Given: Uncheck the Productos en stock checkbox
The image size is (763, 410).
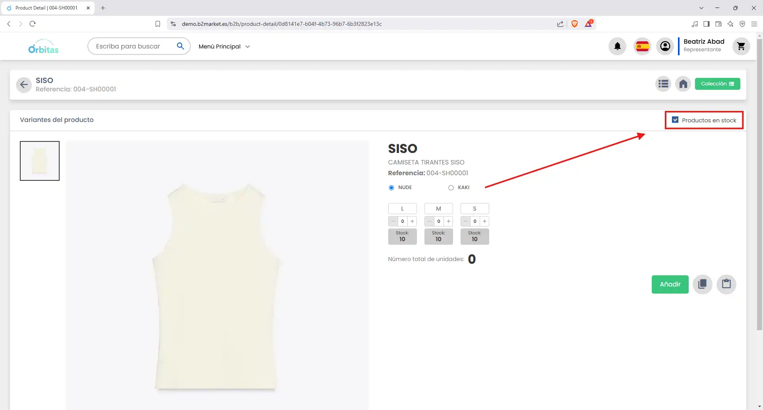Looking at the screenshot, I should tap(675, 120).
